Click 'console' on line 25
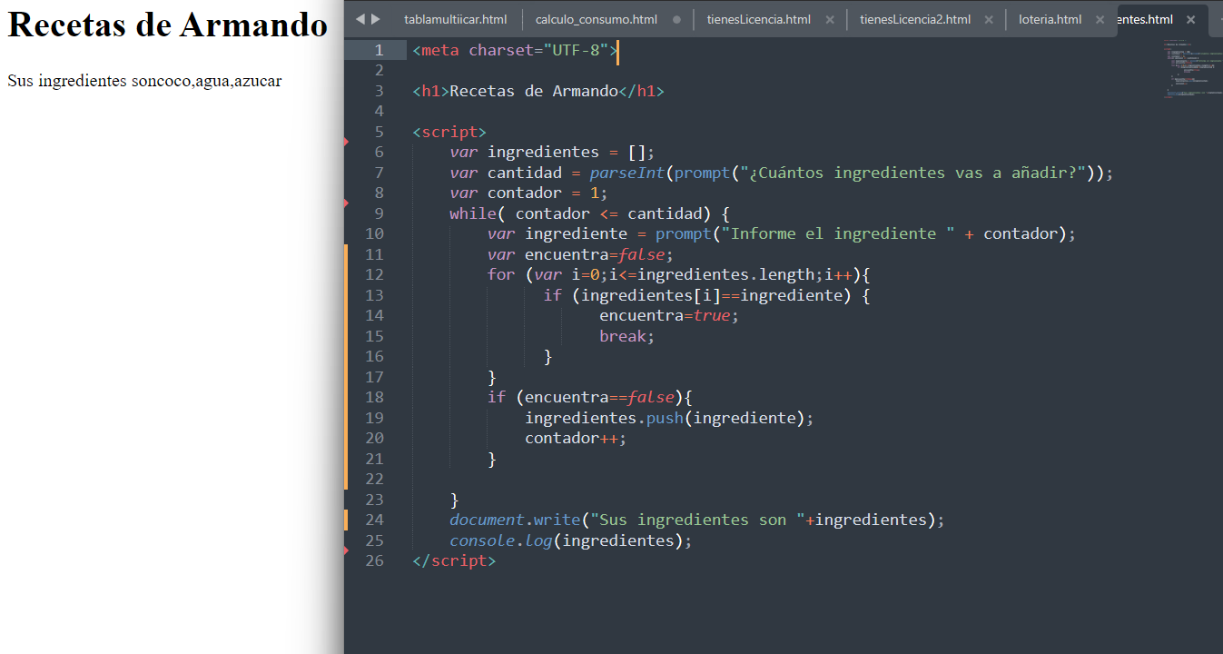 (482, 540)
